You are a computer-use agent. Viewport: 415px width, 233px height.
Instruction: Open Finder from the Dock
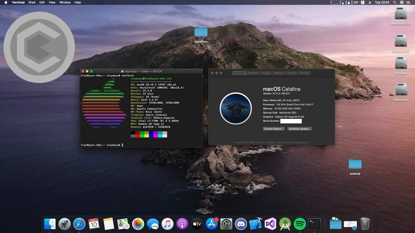coord(50,224)
